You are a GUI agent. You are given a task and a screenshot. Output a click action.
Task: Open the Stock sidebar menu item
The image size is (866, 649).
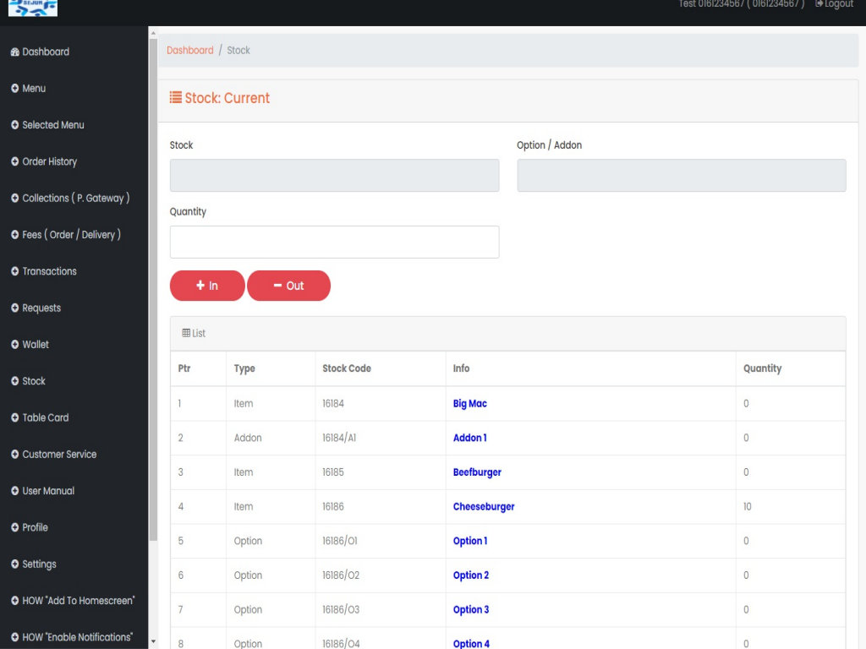click(x=34, y=381)
